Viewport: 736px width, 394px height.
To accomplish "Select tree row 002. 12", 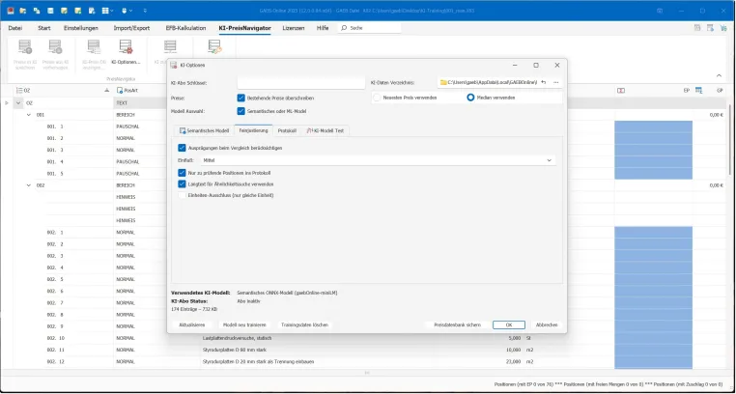I will pos(55,361).
